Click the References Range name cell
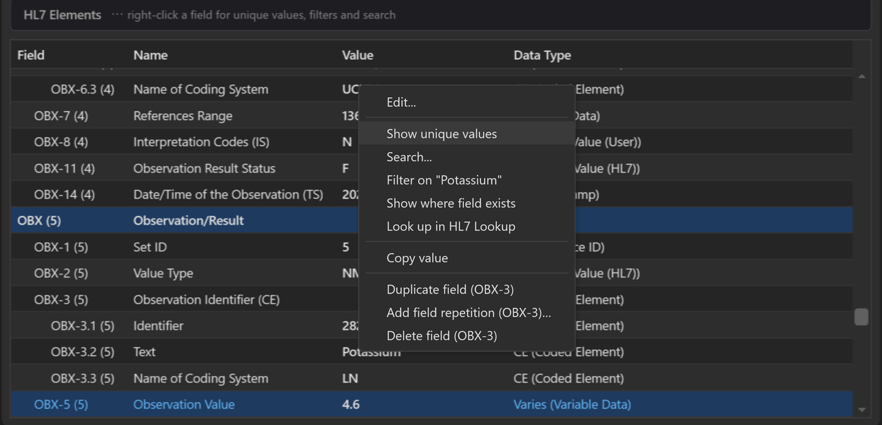 [183, 116]
